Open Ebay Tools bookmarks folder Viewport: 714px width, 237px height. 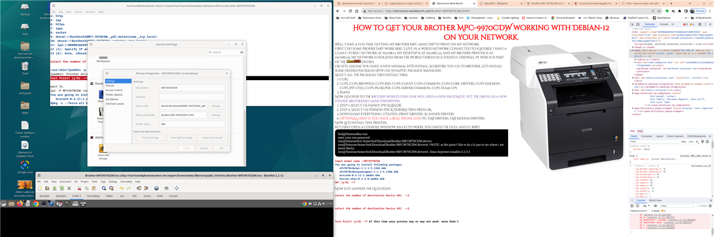393,18
